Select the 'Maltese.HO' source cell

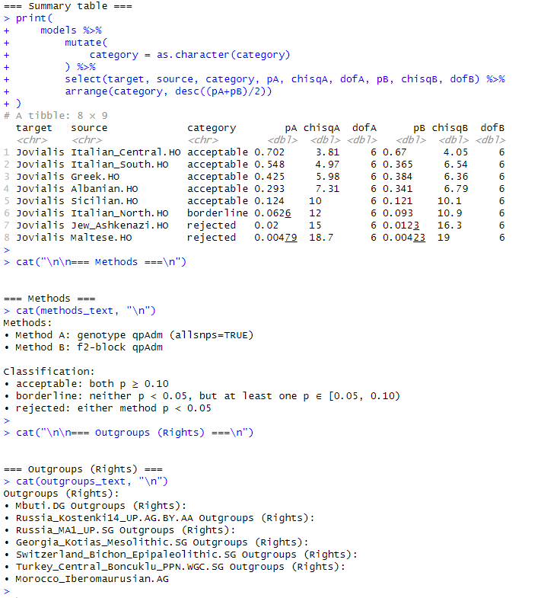coord(101,238)
